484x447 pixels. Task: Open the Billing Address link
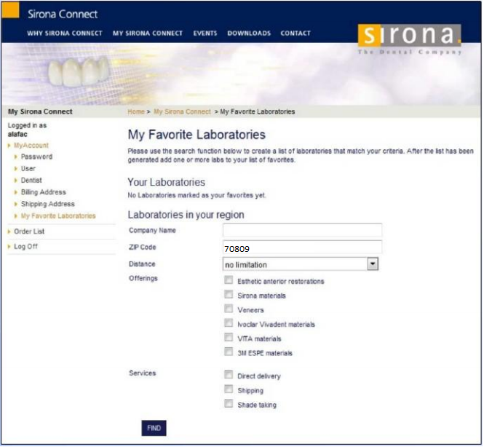click(43, 192)
